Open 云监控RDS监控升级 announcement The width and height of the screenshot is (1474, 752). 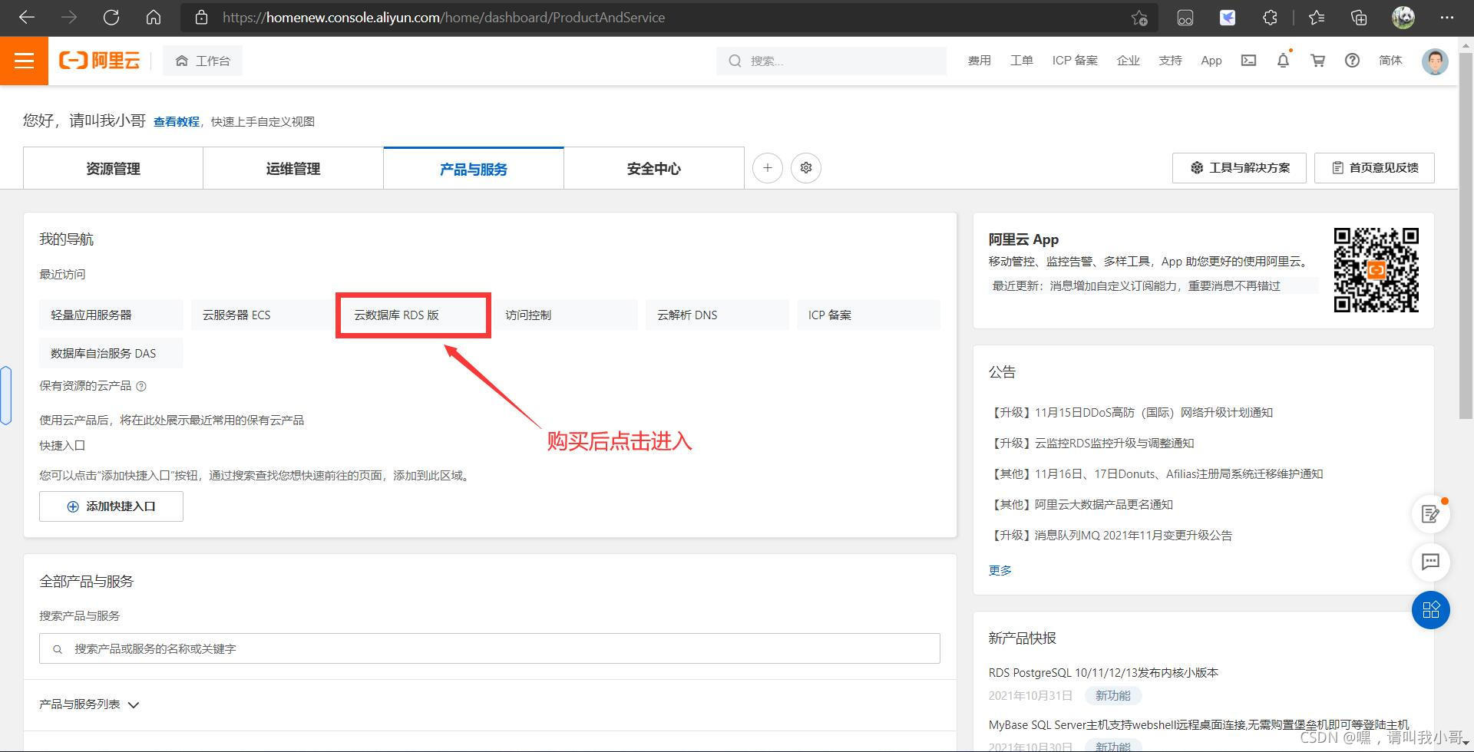click(x=1091, y=443)
